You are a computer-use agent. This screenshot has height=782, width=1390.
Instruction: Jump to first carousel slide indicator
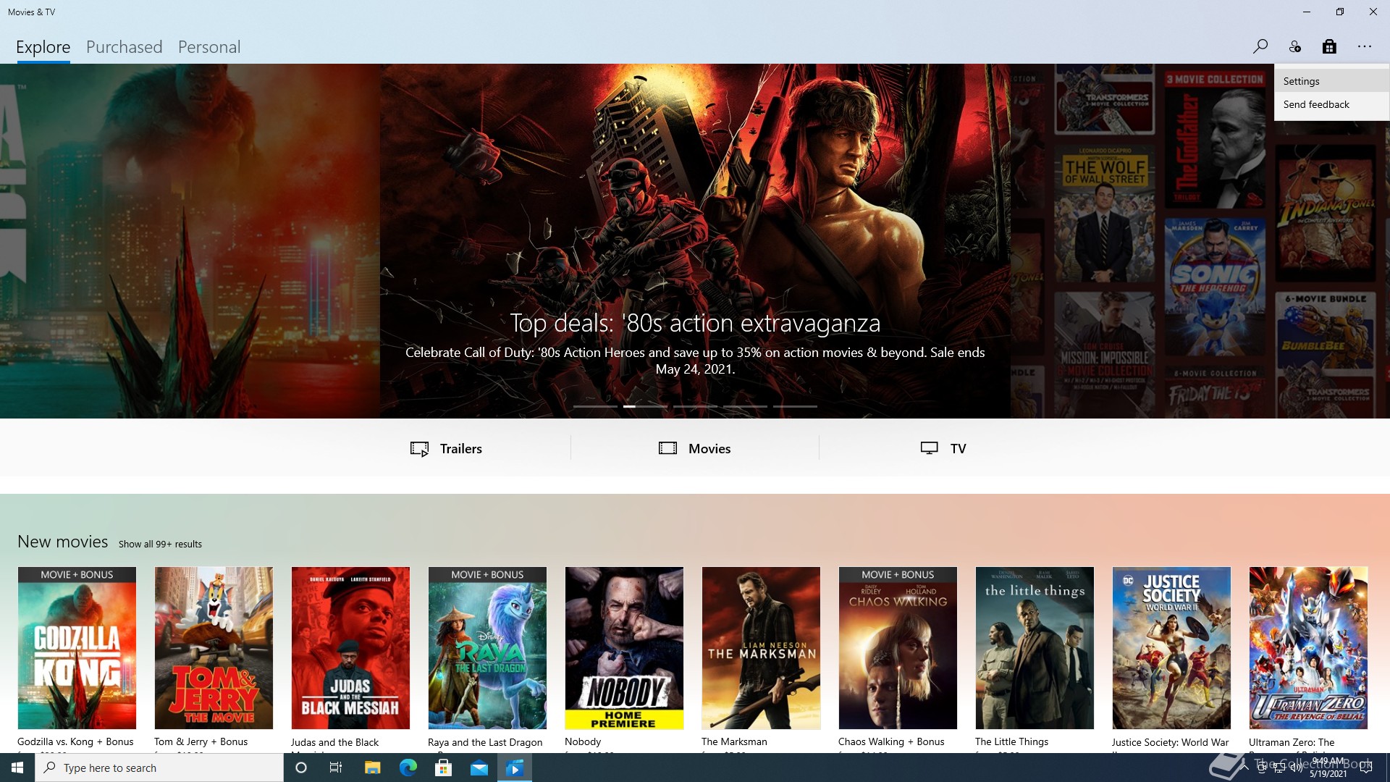pyautogui.click(x=595, y=406)
